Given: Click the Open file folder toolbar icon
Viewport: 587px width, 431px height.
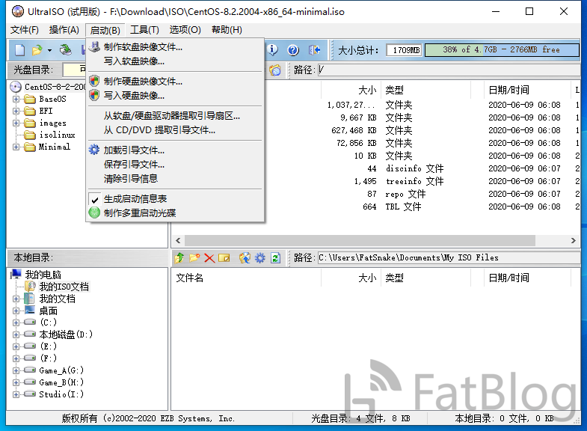Looking at the screenshot, I should click(37, 50).
